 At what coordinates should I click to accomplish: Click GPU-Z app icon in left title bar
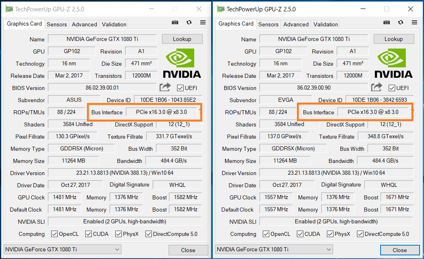tap(9, 9)
